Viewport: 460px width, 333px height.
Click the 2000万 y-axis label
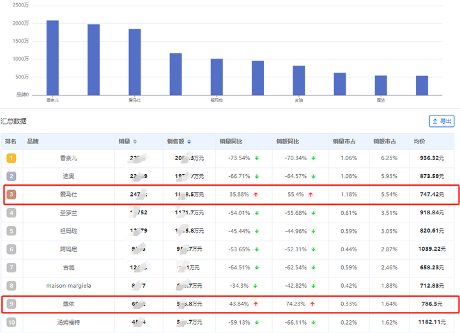click(x=20, y=23)
